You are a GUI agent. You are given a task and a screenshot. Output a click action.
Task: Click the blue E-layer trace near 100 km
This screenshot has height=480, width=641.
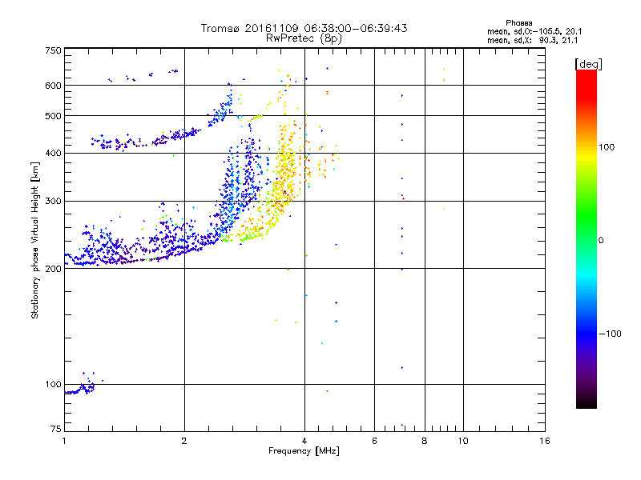click(80, 390)
